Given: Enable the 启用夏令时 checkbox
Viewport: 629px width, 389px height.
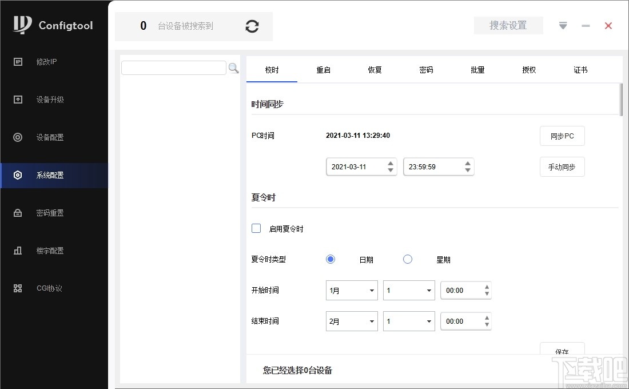Looking at the screenshot, I should 256,228.
